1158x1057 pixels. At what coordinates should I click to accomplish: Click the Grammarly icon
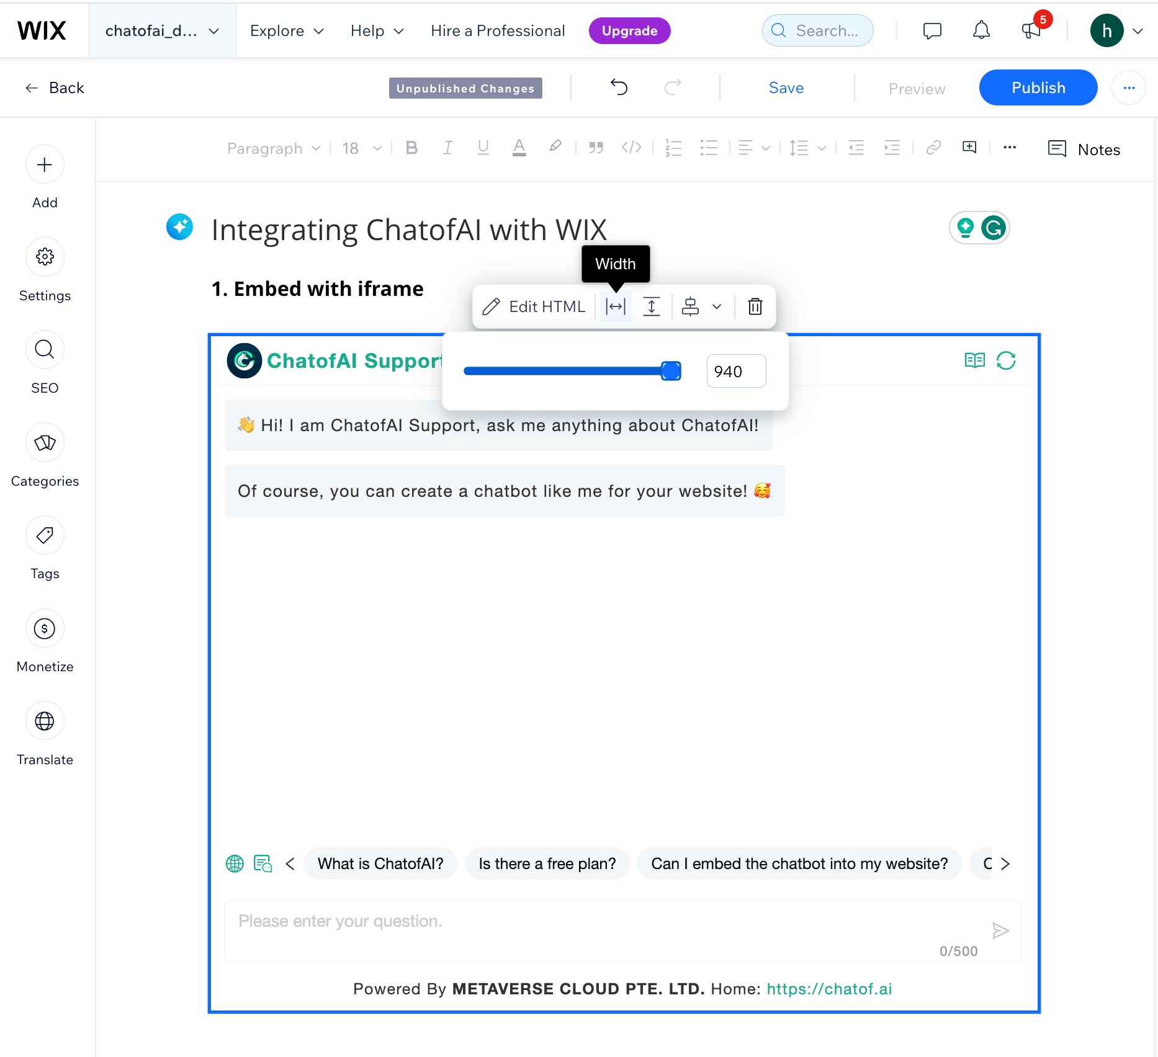coord(994,228)
